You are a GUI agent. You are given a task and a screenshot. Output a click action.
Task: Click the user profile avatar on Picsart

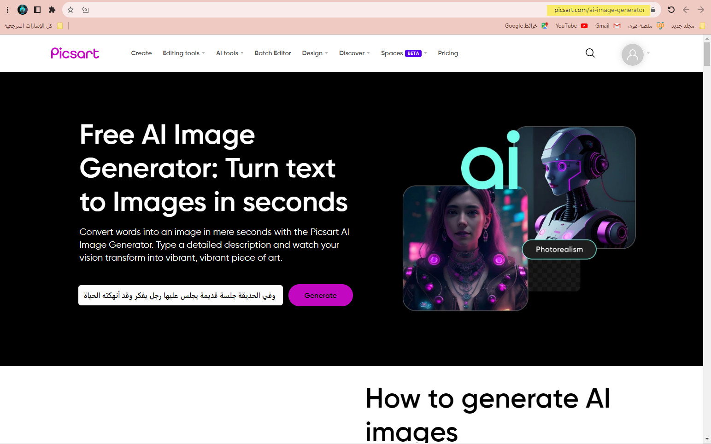point(632,55)
